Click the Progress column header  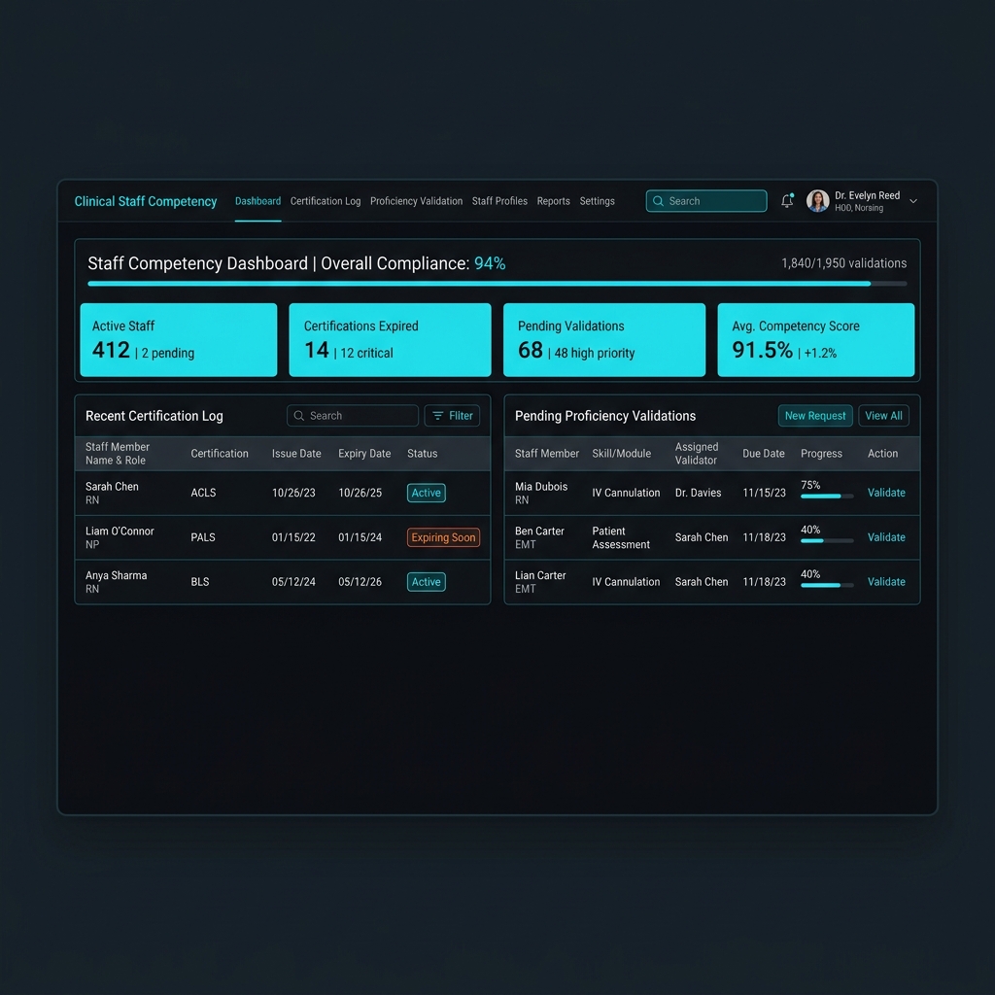coord(821,453)
